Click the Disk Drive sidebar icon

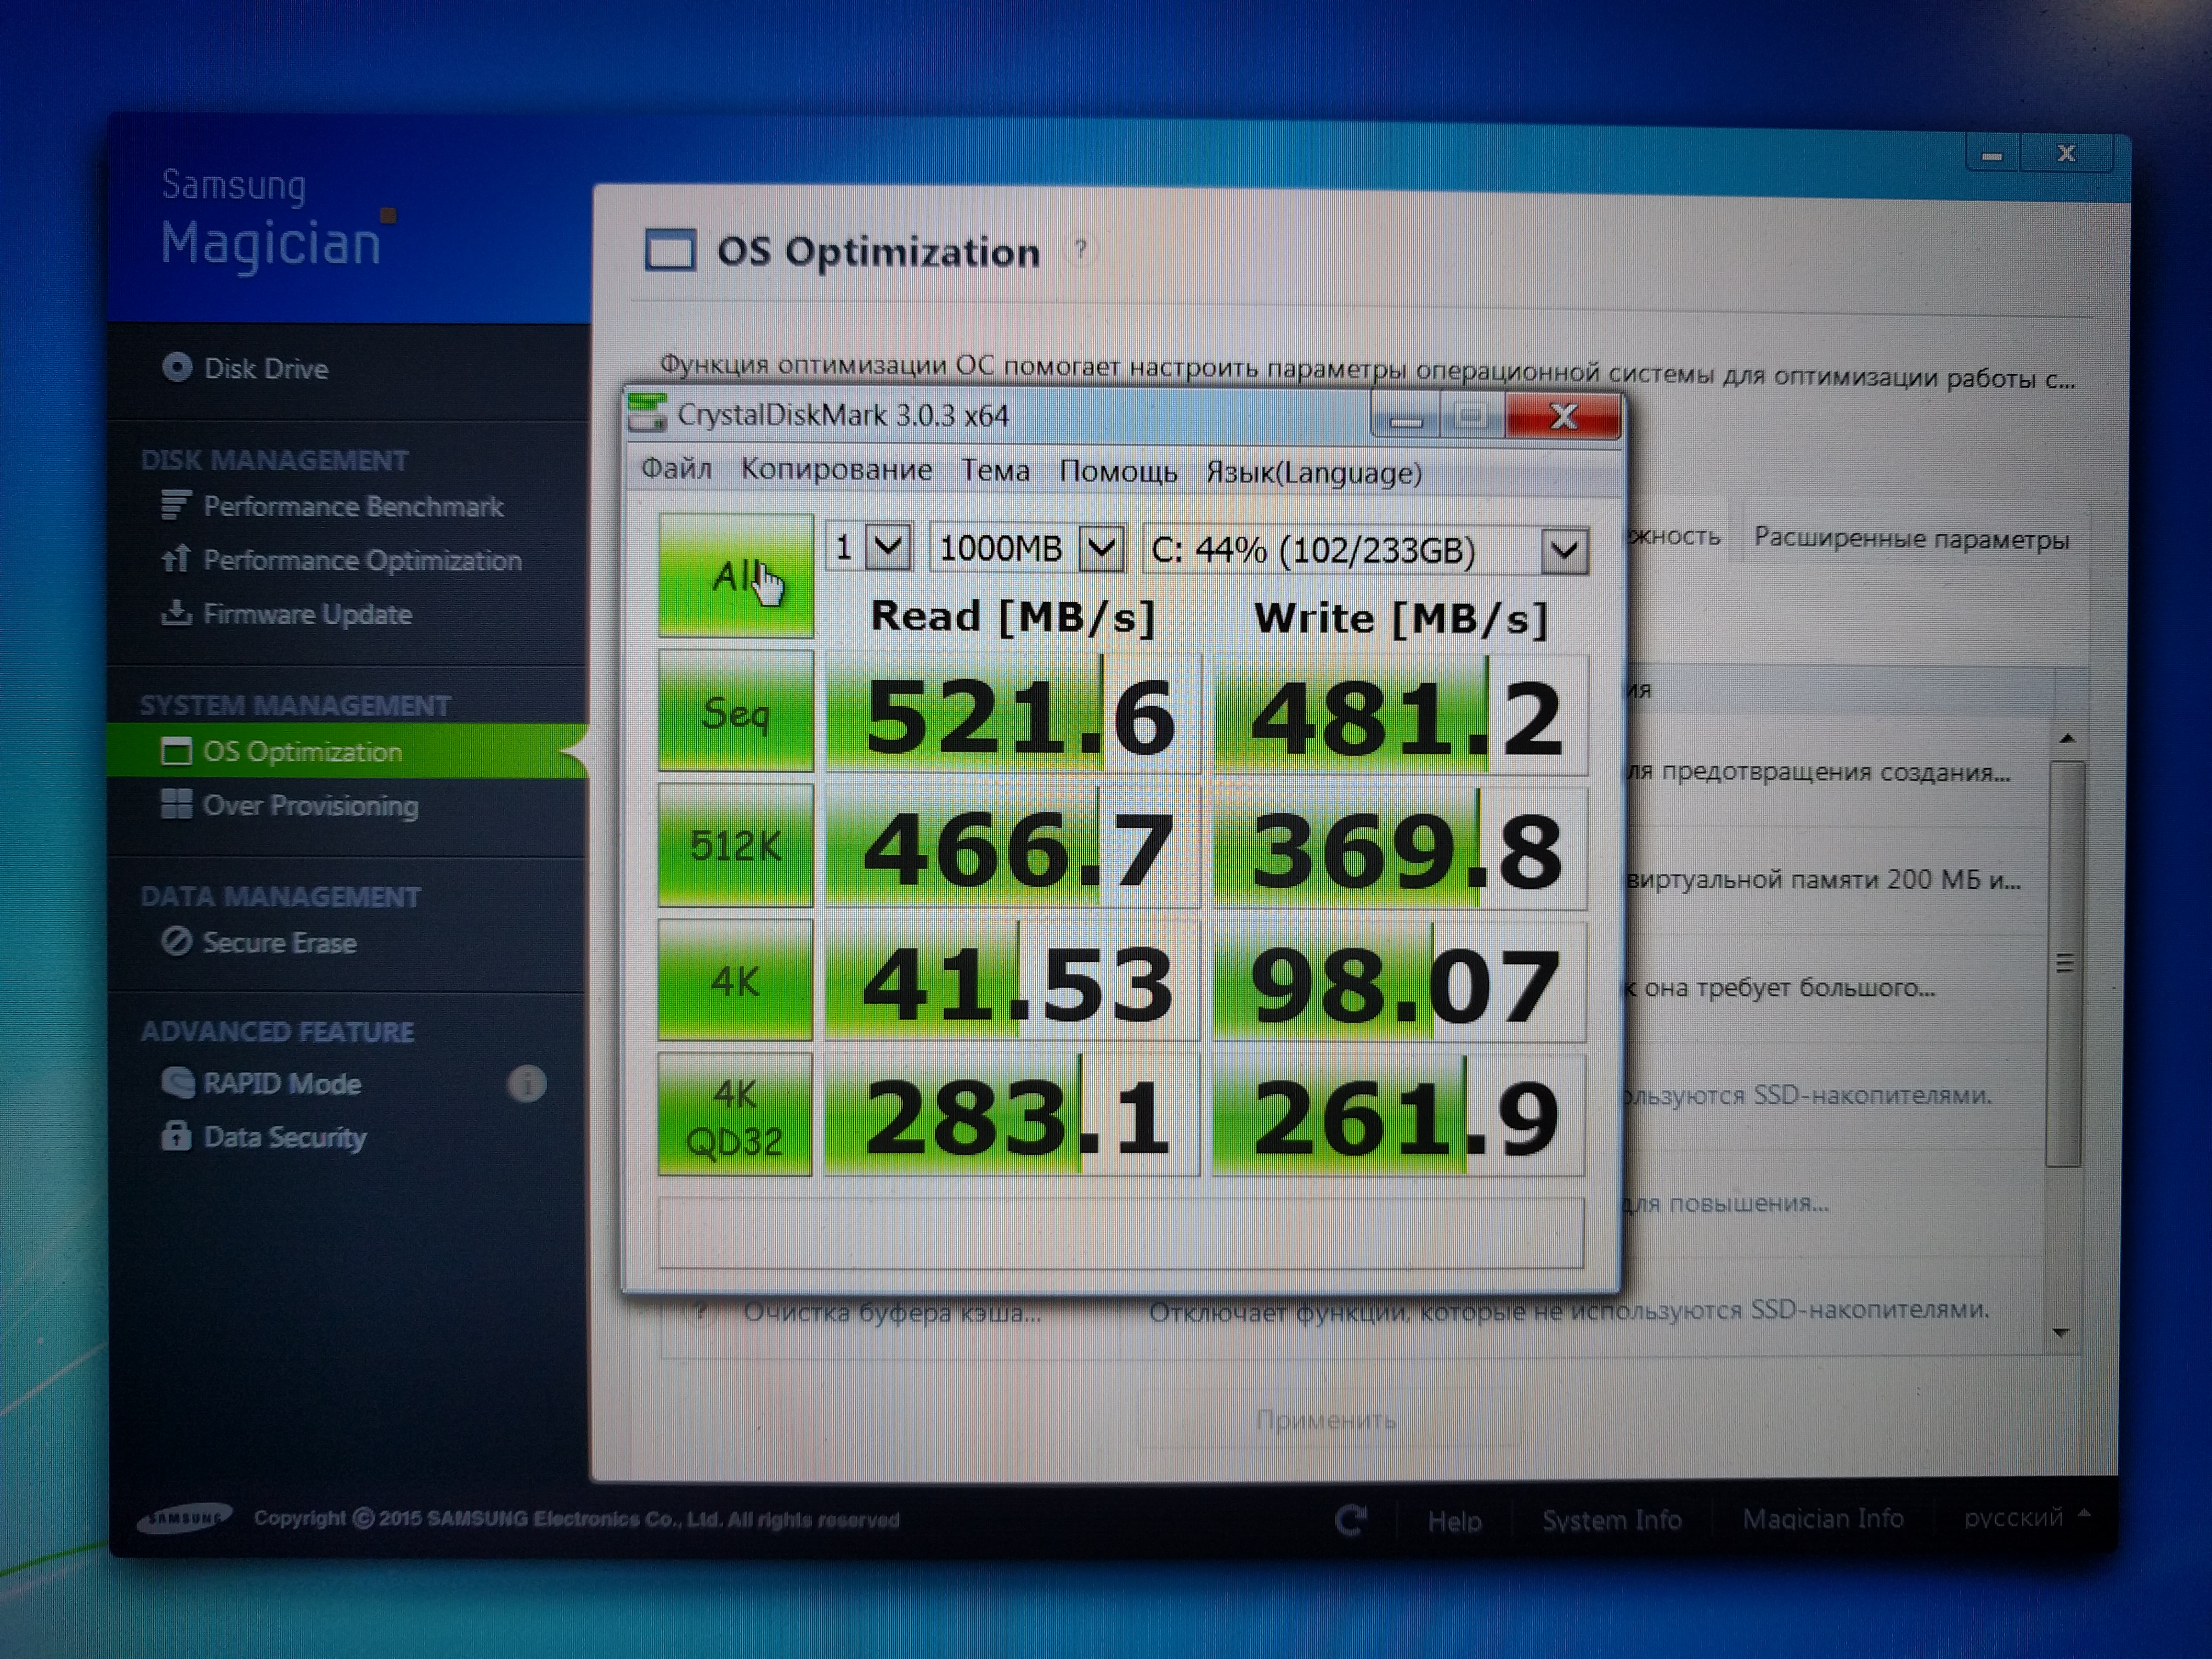point(177,368)
